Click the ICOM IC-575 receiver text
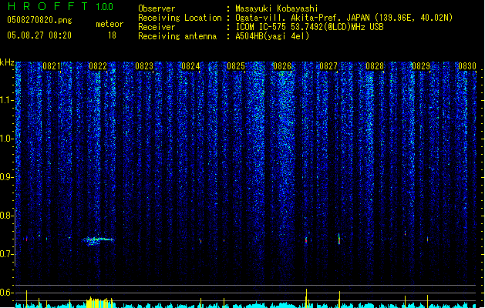Screen dimensions: 485x308 pos(309,27)
